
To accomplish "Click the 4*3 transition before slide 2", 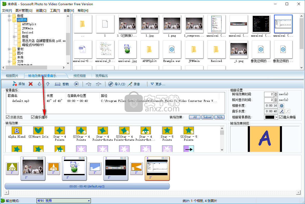I will coord(54,168).
